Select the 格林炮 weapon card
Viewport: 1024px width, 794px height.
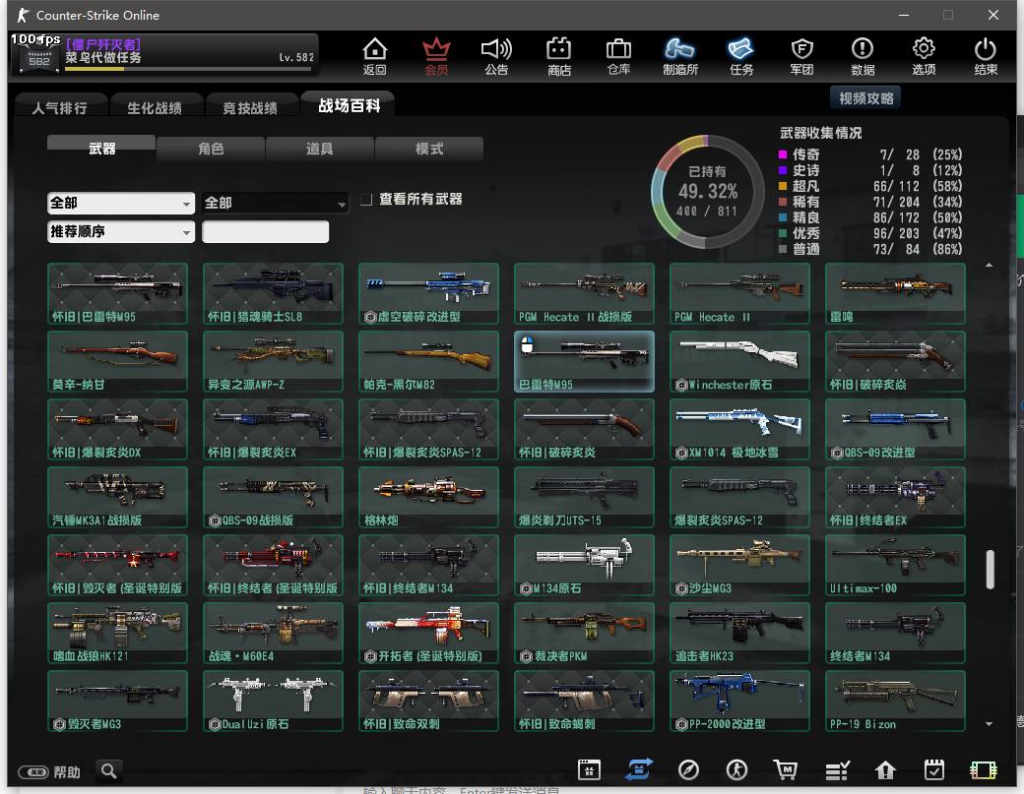pyautogui.click(x=428, y=497)
